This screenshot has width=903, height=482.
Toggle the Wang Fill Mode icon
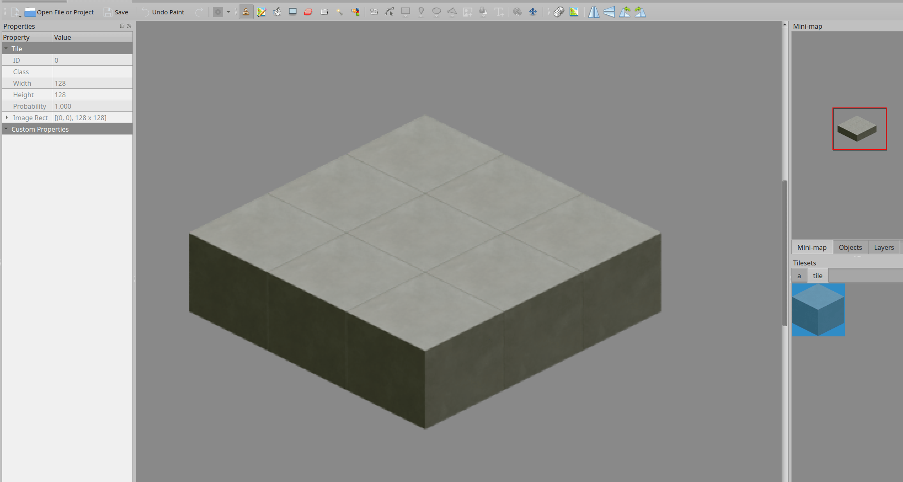tap(574, 12)
